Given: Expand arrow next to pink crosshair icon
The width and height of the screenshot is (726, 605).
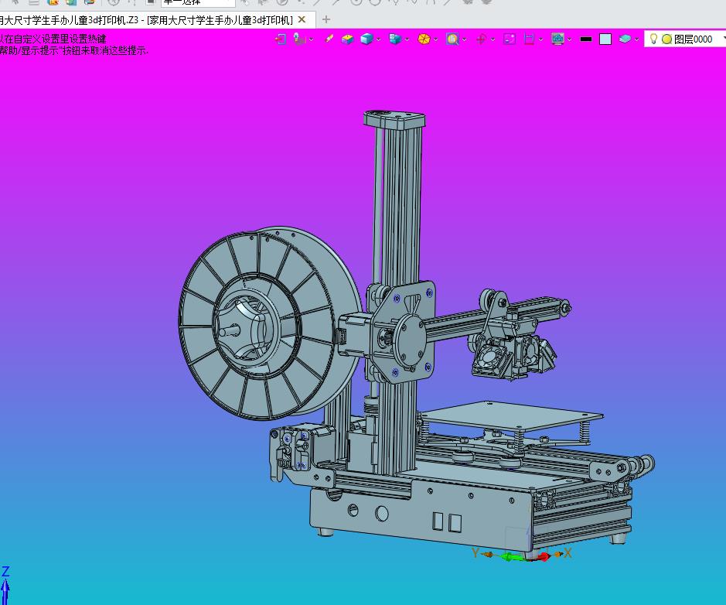Looking at the screenshot, I should coord(493,39).
